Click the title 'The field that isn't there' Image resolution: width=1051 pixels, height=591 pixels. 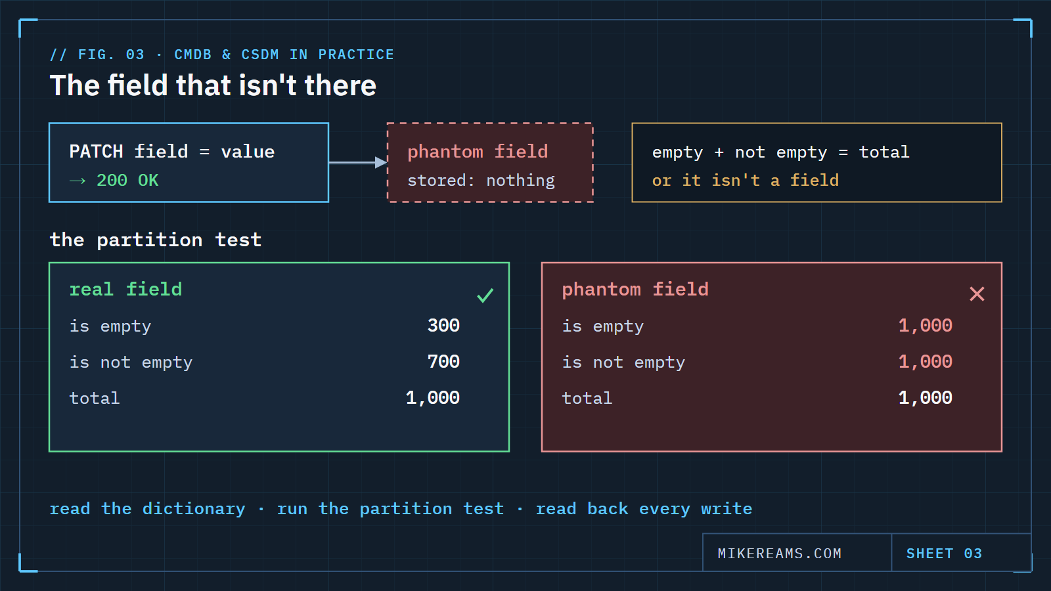click(x=213, y=85)
